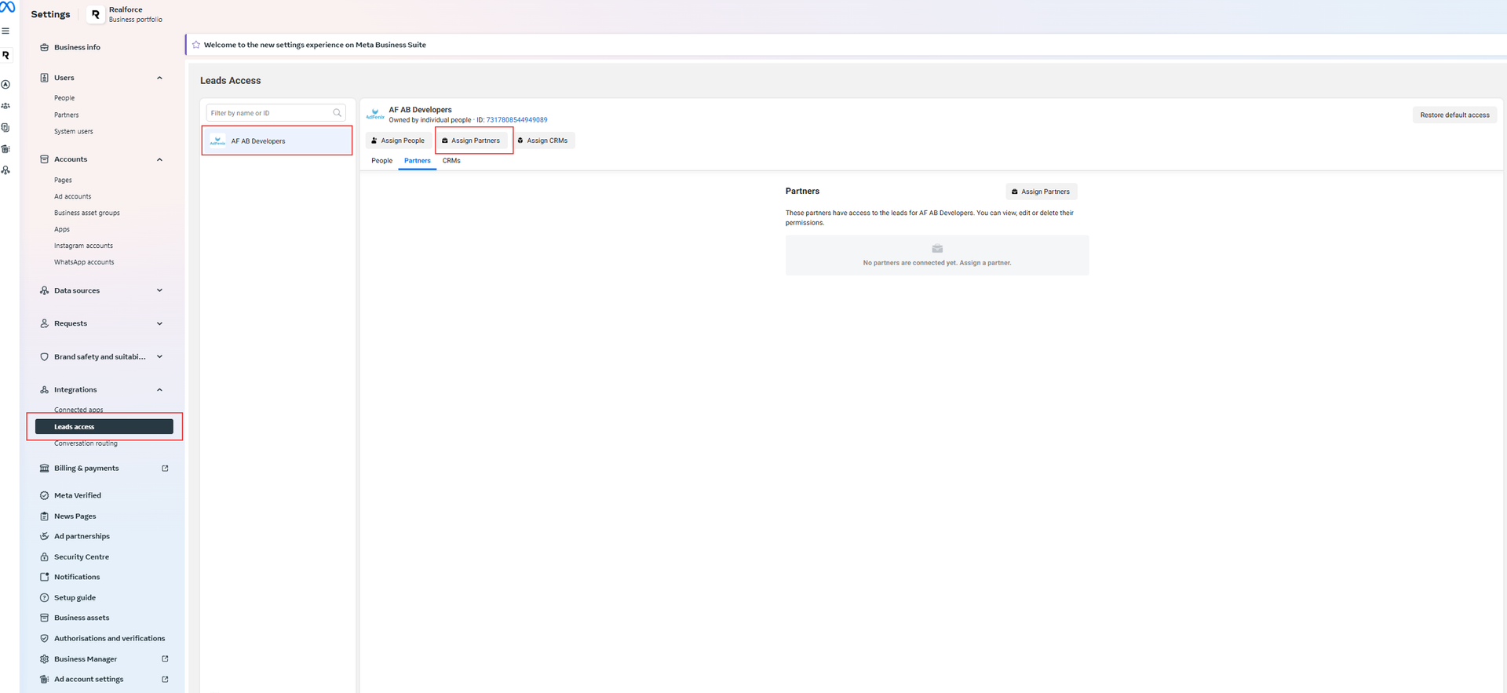Collapse the Integrations section chevron
1507x693 pixels.
159,389
